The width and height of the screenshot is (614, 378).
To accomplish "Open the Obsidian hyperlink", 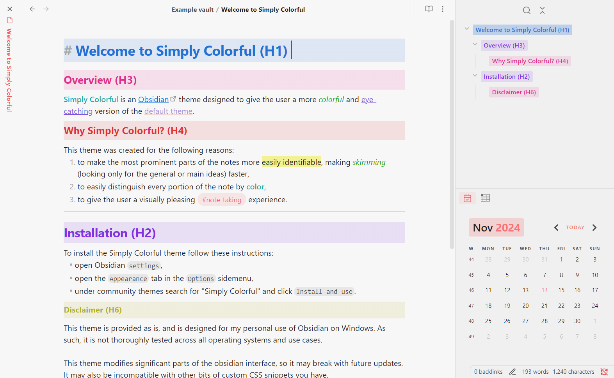I will [x=153, y=99].
